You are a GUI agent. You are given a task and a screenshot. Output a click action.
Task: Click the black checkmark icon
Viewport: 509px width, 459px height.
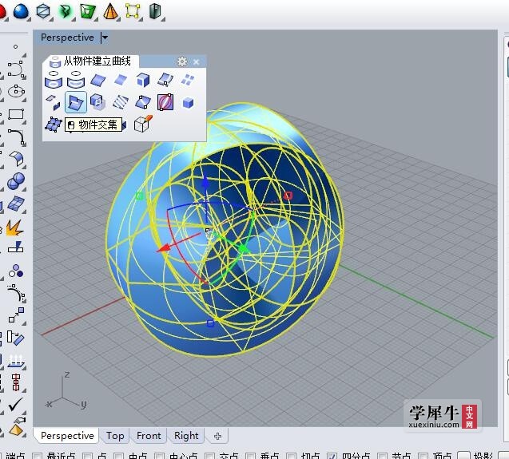[15, 404]
